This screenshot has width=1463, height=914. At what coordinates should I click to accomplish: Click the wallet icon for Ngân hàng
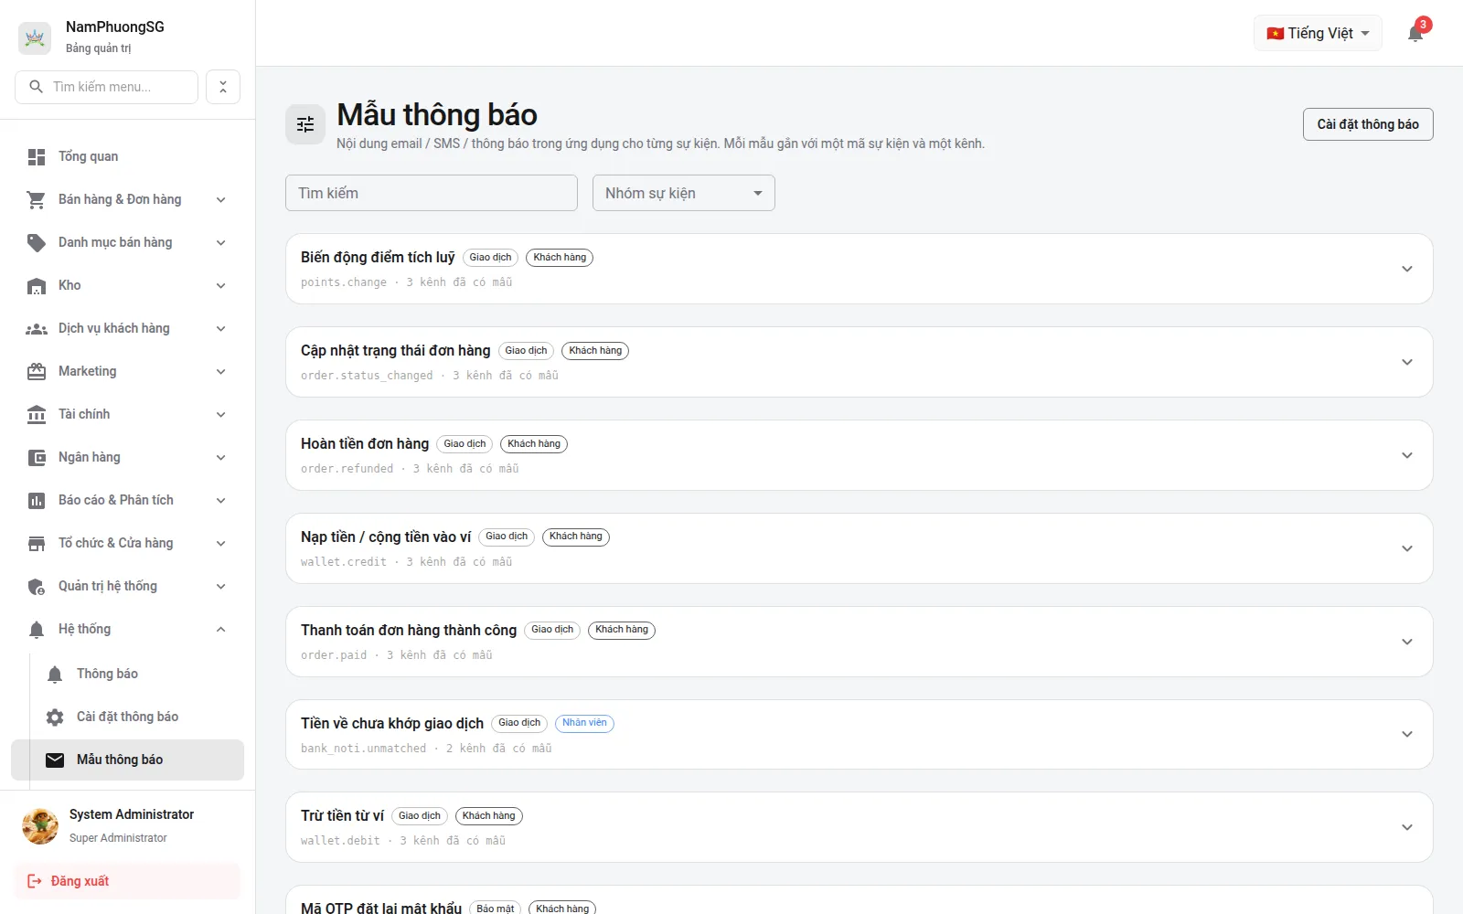click(37, 458)
